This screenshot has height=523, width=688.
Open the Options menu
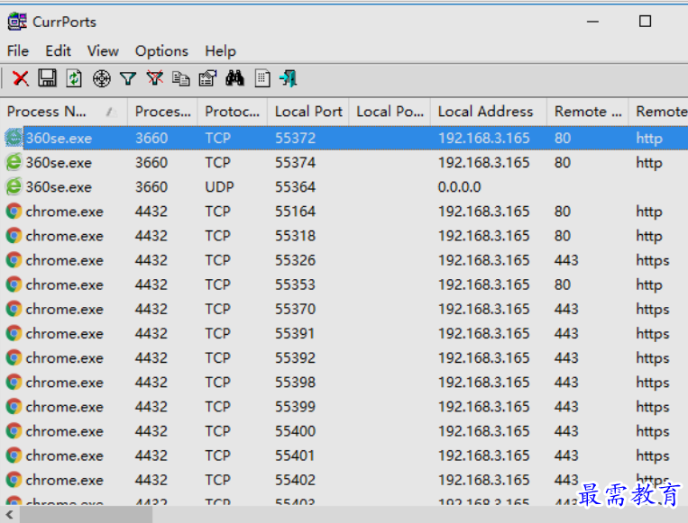tap(161, 51)
